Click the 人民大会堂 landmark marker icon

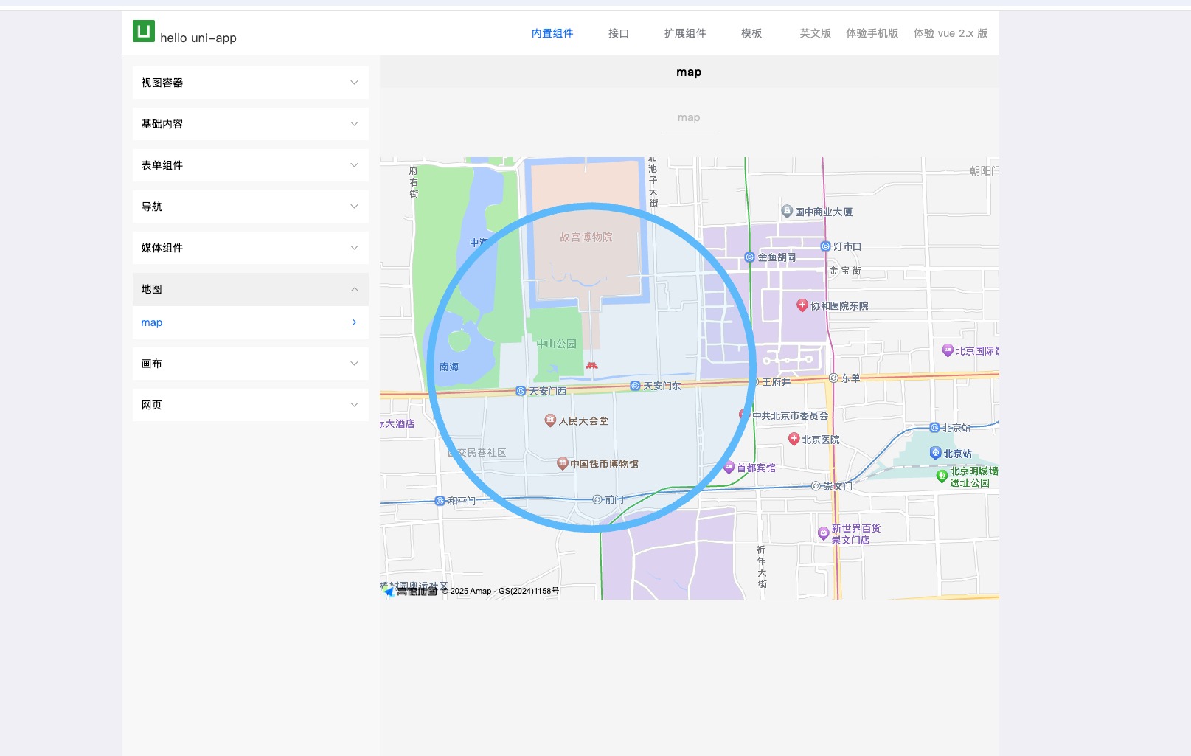click(550, 420)
